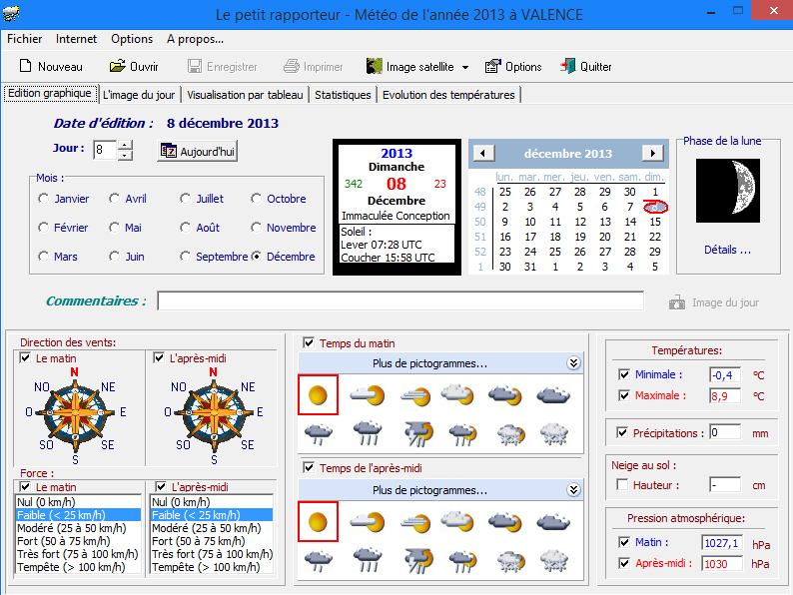Select rain with sun morning pictogram

click(462, 434)
